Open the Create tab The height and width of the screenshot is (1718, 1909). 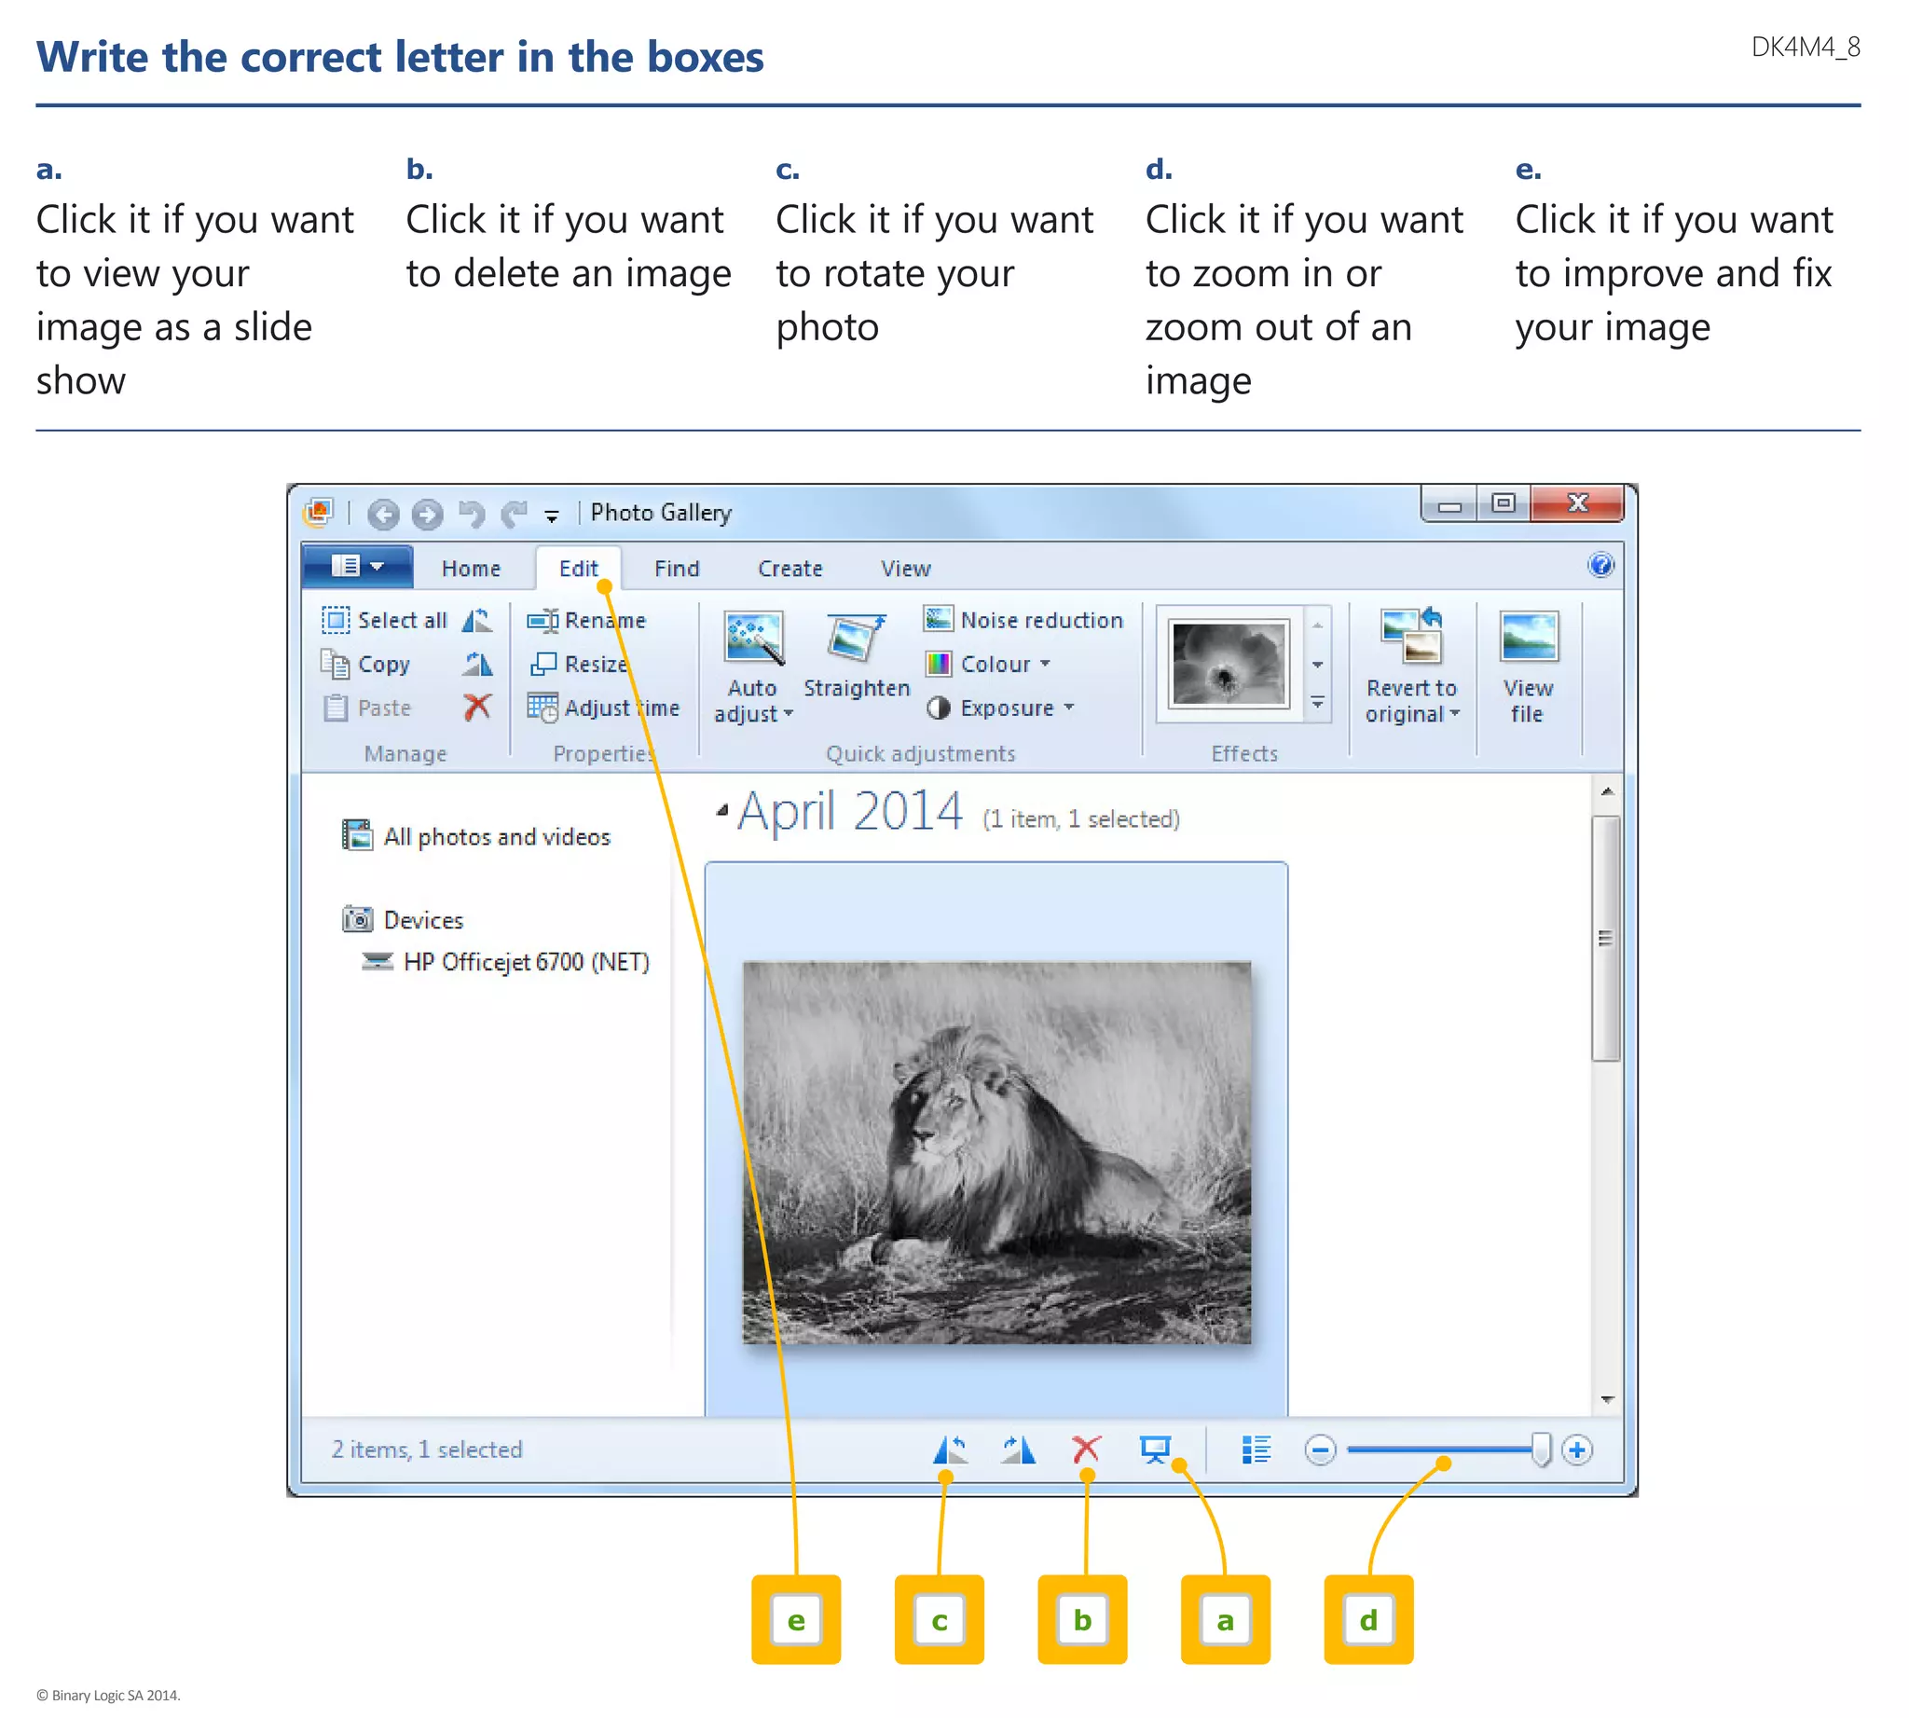coord(790,569)
